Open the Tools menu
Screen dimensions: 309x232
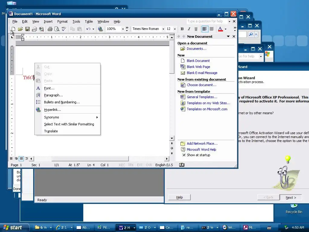point(76,21)
